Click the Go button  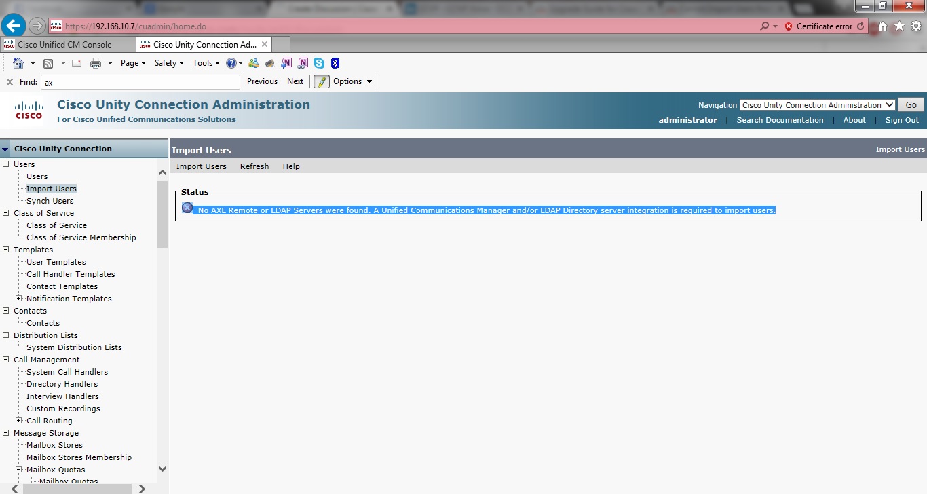pyautogui.click(x=911, y=105)
